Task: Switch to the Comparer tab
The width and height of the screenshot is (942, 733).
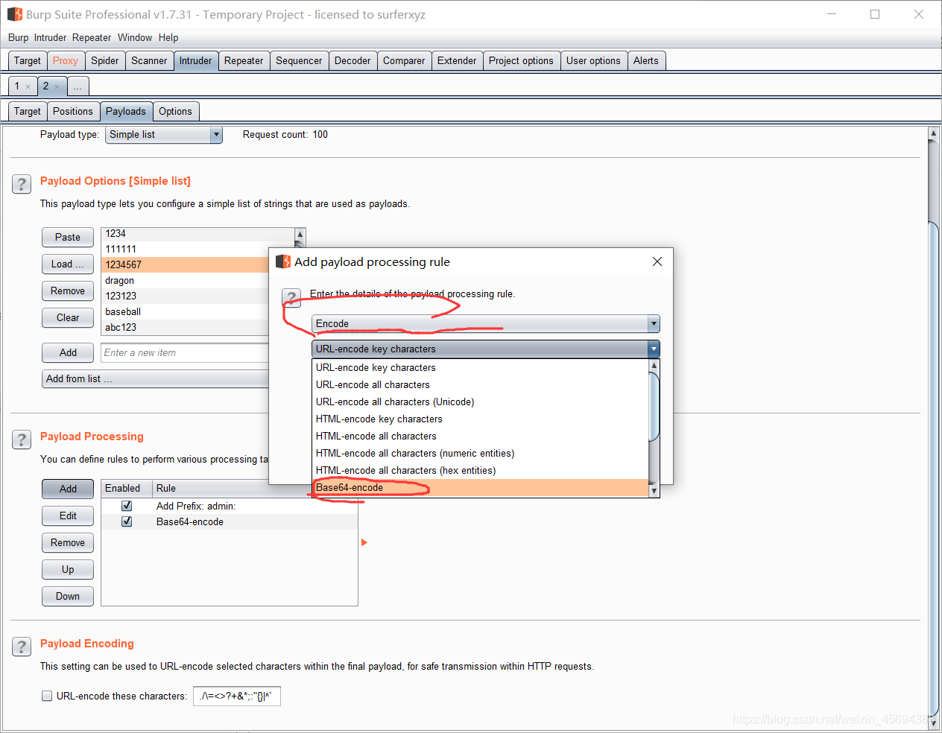Action: tap(404, 61)
